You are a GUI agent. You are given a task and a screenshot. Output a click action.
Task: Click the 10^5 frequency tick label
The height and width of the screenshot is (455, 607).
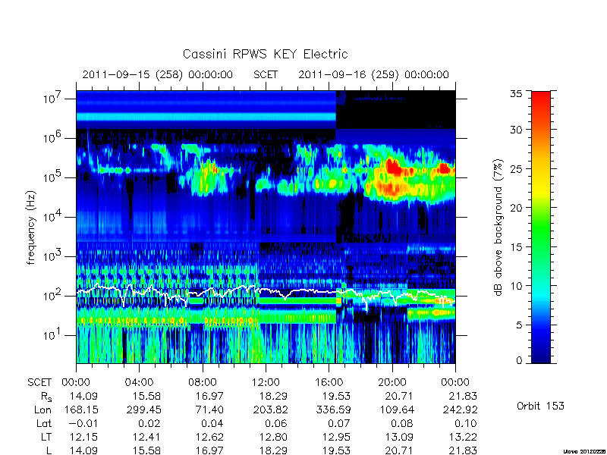coord(53,177)
